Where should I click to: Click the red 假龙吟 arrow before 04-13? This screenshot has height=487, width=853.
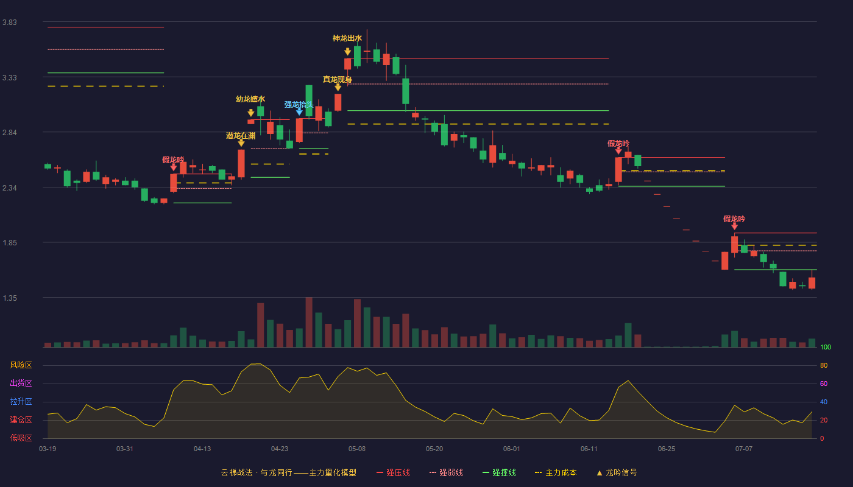(174, 167)
